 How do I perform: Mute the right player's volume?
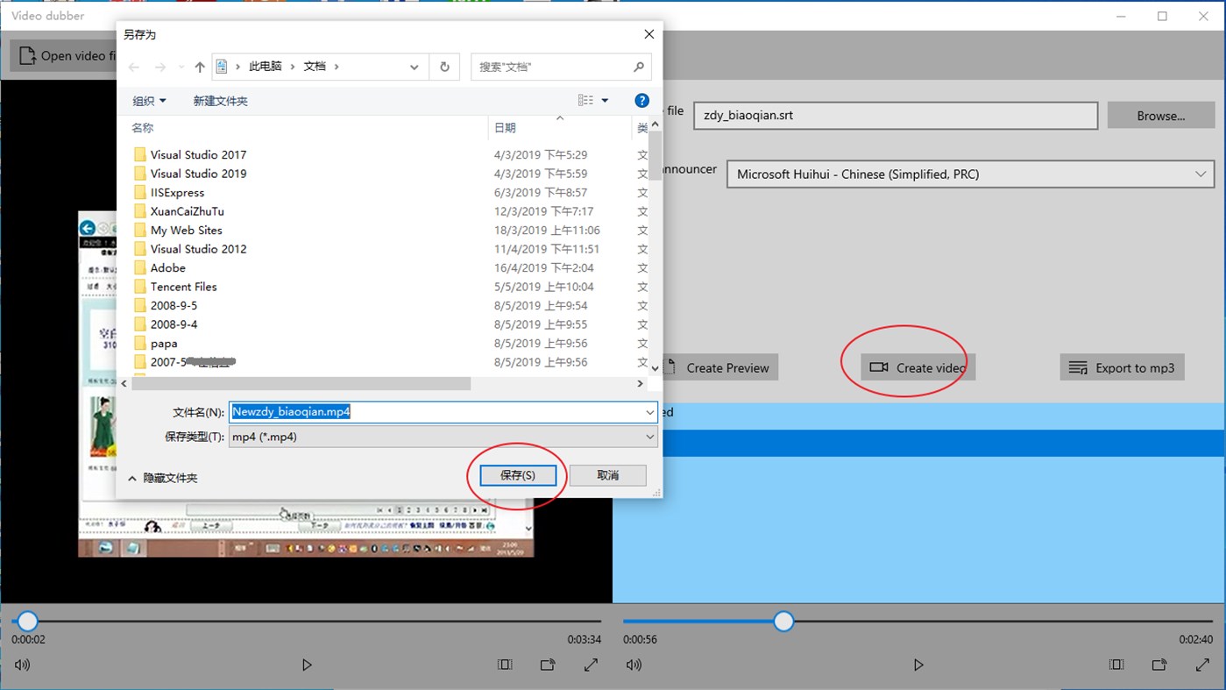tap(633, 665)
